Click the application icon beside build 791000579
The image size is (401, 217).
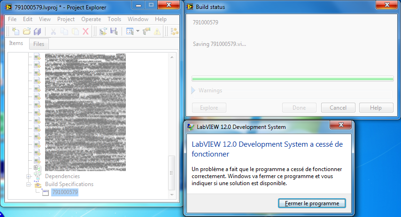click(46, 193)
